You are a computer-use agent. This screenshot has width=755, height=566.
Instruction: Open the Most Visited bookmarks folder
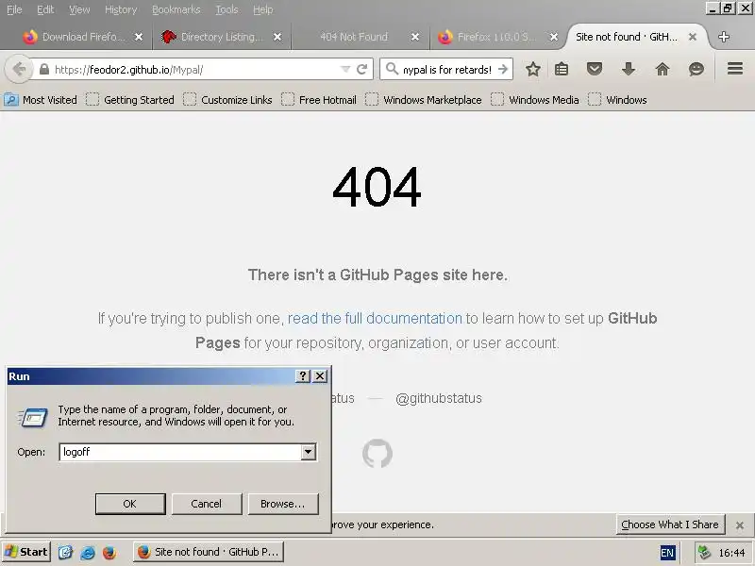(x=41, y=100)
